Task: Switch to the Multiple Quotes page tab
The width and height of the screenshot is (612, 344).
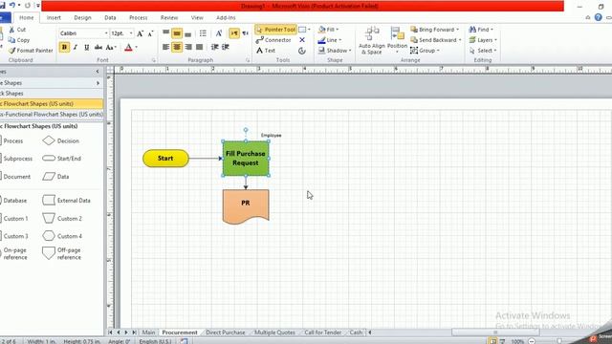Action: click(x=274, y=333)
